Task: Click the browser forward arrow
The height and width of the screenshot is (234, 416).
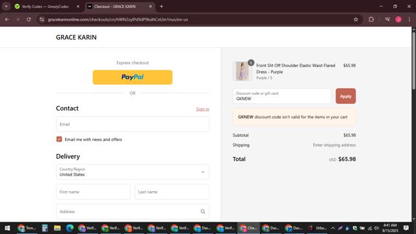Action: pos(18,19)
